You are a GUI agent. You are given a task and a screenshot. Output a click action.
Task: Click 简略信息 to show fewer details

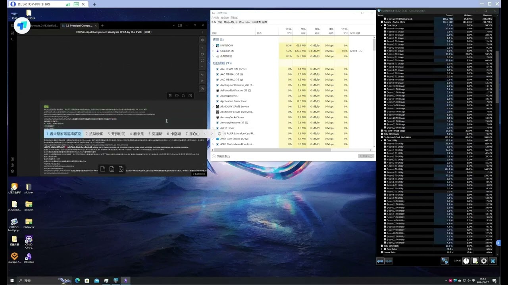pyautogui.click(x=221, y=156)
